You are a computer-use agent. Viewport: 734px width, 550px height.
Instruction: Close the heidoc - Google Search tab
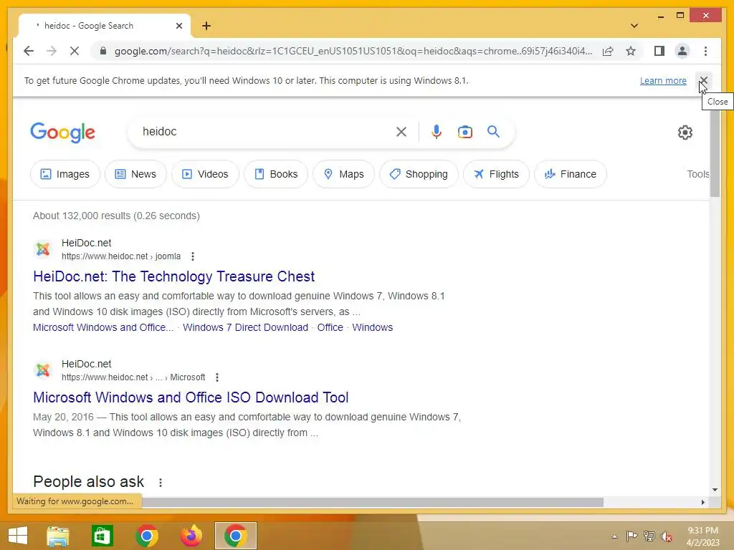(178, 26)
